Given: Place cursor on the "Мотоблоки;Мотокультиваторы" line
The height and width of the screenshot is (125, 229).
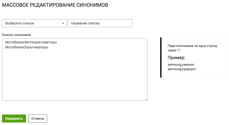Looking at the screenshot, I should pyautogui.click(x=31, y=42).
